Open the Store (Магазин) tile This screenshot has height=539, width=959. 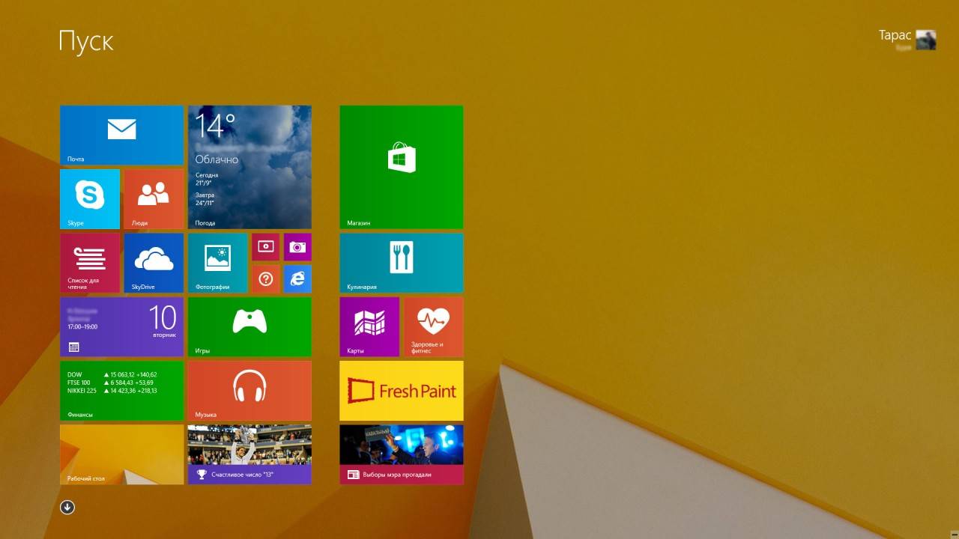tap(401, 166)
